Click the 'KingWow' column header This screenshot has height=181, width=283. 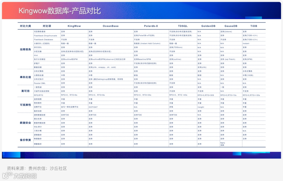click(74, 26)
